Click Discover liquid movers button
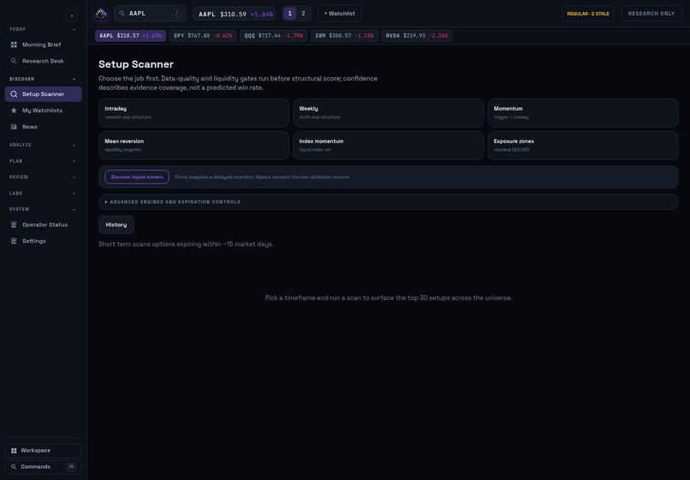The height and width of the screenshot is (480, 690). 137,177
